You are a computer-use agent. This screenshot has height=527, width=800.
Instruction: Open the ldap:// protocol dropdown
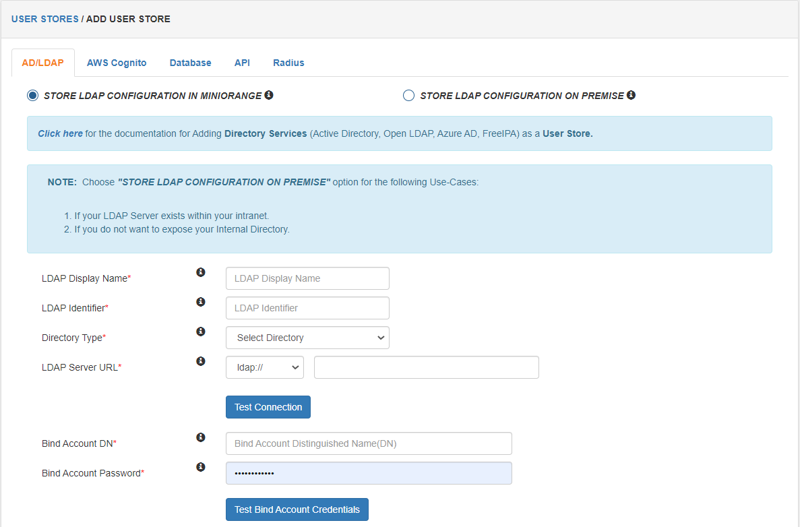coord(265,367)
